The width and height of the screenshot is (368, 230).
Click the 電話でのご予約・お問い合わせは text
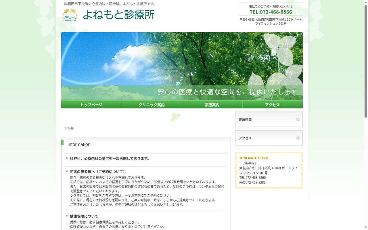click(x=271, y=6)
